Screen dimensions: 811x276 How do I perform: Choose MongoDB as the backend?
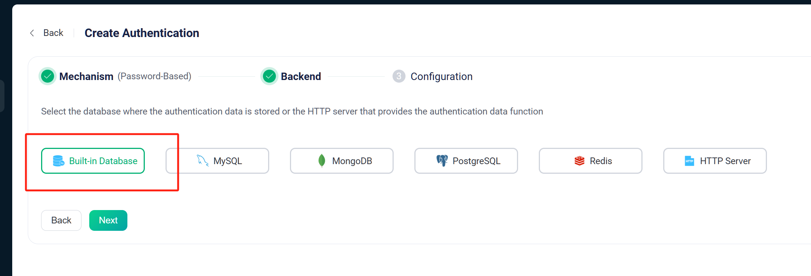(342, 161)
